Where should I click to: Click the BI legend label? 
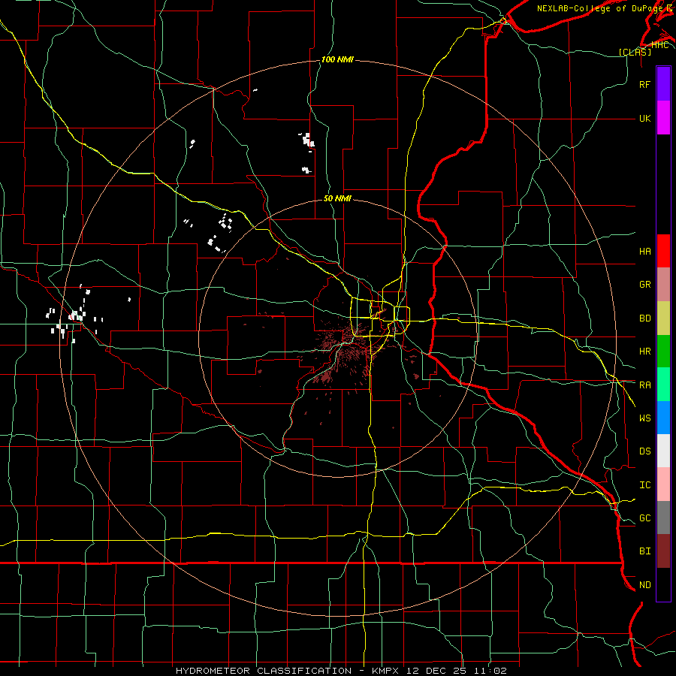point(644,551)
